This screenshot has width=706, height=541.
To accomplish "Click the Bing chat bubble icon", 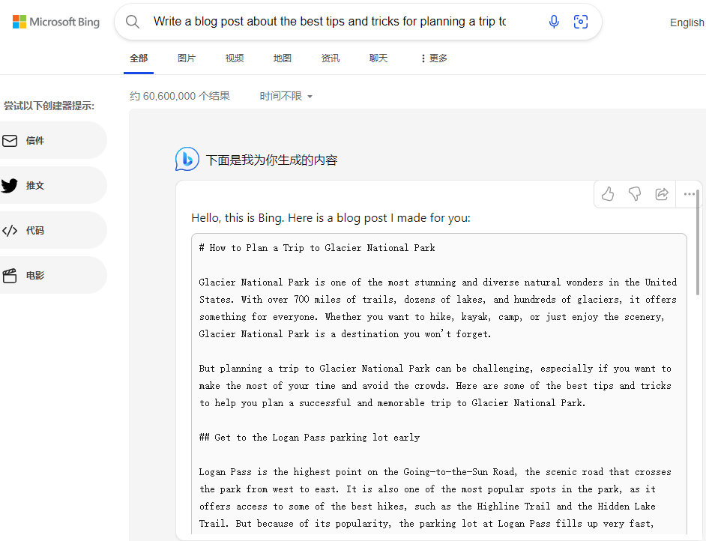I will pyautogui.click(x=187, y=159).
